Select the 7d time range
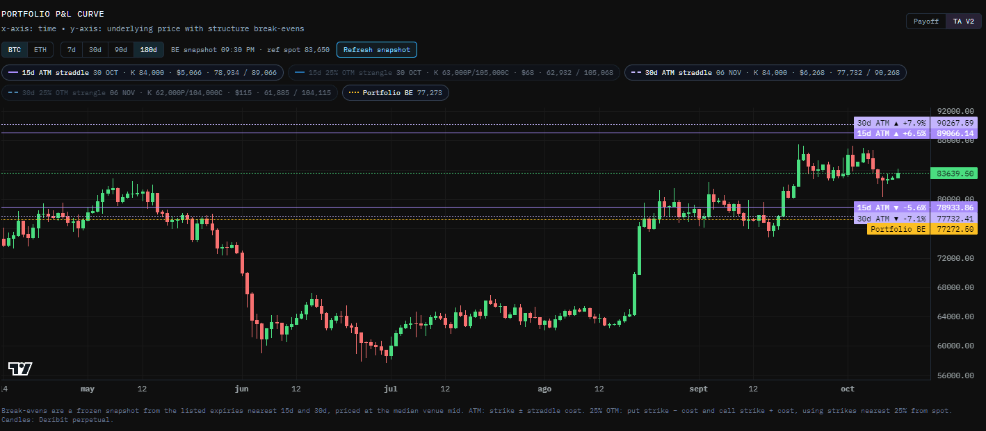Image resolution: width=986 pixels, height=431 pixels. [72, 50]
